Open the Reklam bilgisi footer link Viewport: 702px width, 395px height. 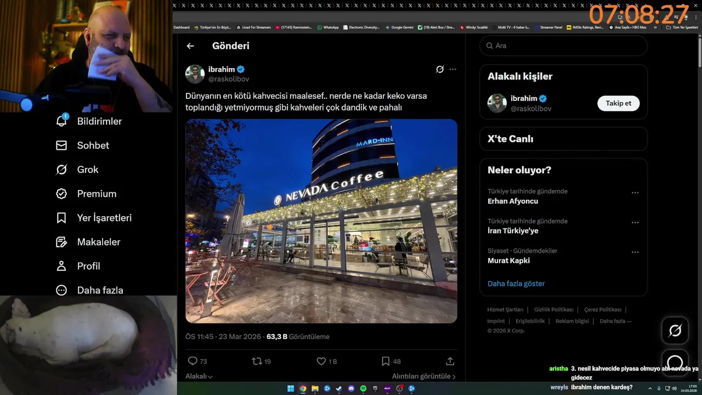(x=572, y=321)
